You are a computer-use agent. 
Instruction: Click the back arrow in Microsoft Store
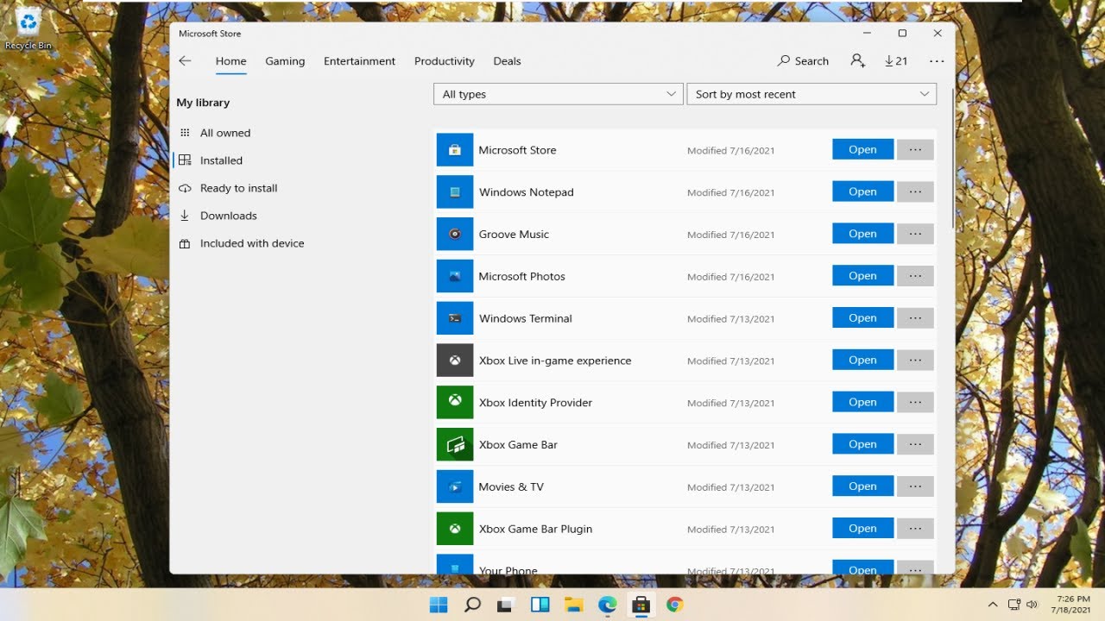185,61
